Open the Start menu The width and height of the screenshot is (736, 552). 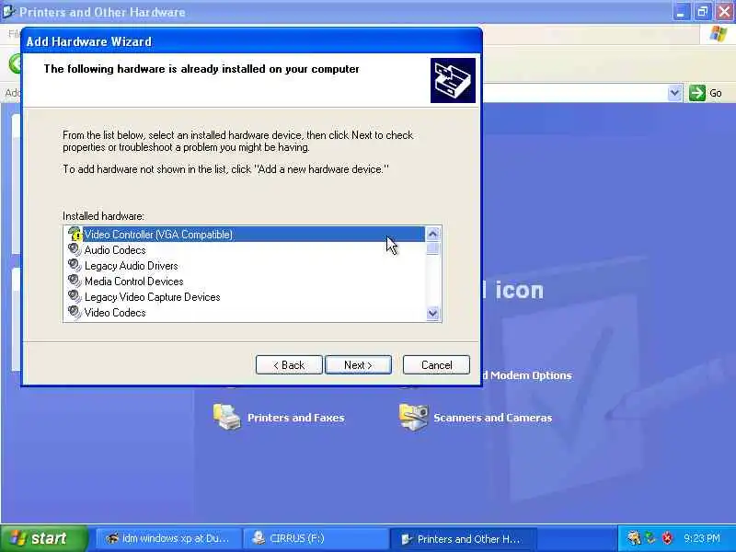pos(43,538)
